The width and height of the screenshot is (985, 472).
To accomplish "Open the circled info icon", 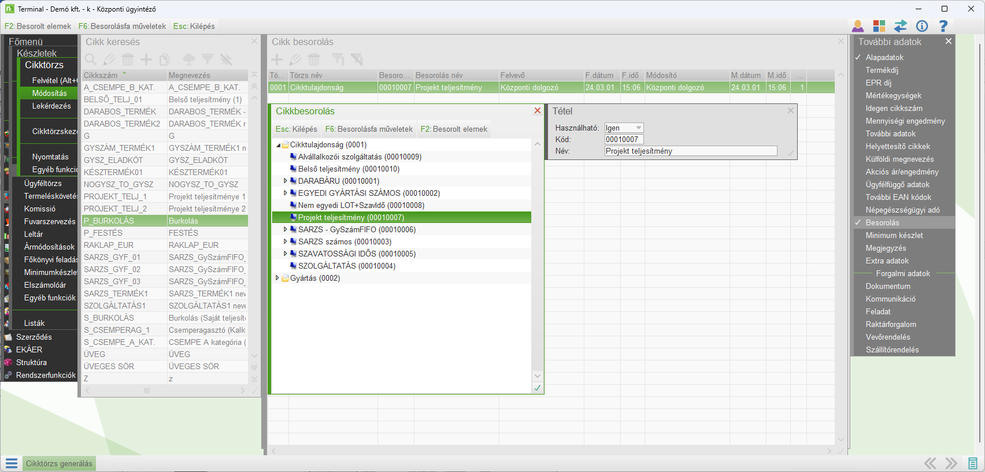I will [922, 26].
